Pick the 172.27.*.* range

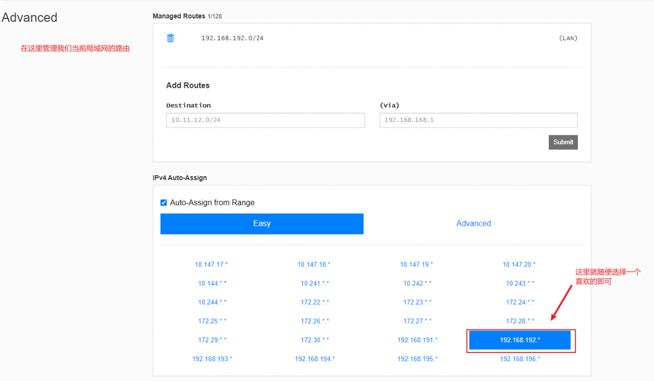417,321
